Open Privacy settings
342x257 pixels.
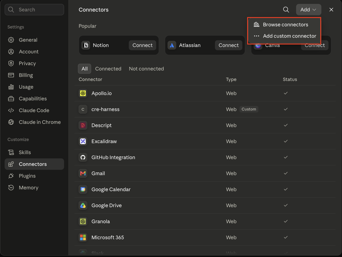34,63
